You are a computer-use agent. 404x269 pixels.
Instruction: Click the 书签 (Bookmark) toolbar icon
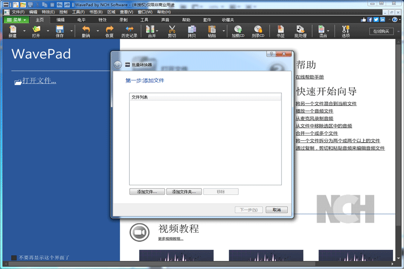point(281,31)
